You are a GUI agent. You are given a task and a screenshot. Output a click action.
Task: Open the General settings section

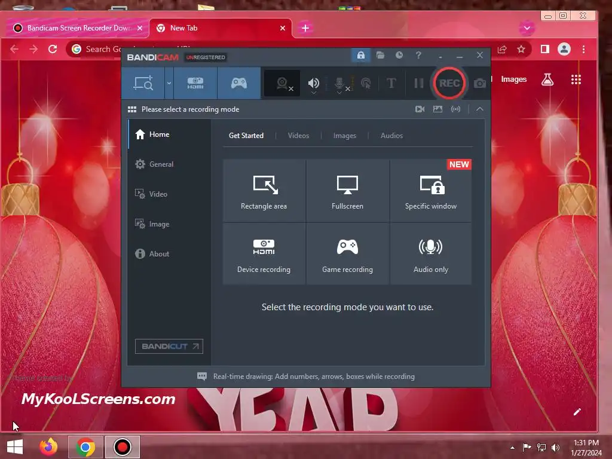(x=169, y=164)
